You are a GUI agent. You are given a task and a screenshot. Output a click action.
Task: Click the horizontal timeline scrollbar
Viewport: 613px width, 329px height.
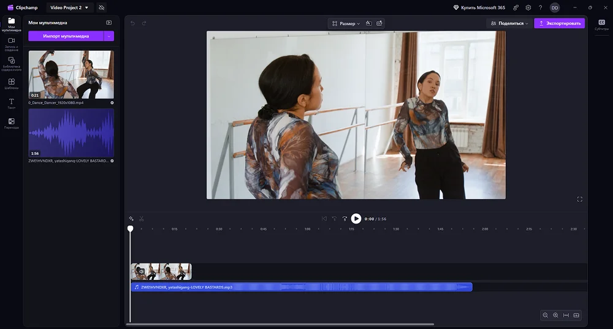click(x=280, y=324)
